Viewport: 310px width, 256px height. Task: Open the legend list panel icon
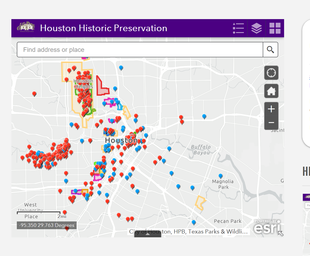(x=238, y=28)
